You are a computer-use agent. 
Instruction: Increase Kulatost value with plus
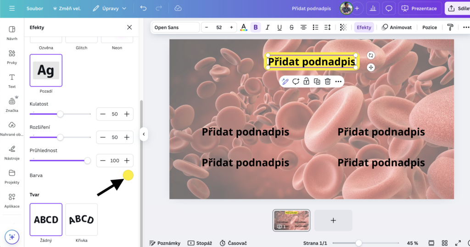tap(127, 114)
